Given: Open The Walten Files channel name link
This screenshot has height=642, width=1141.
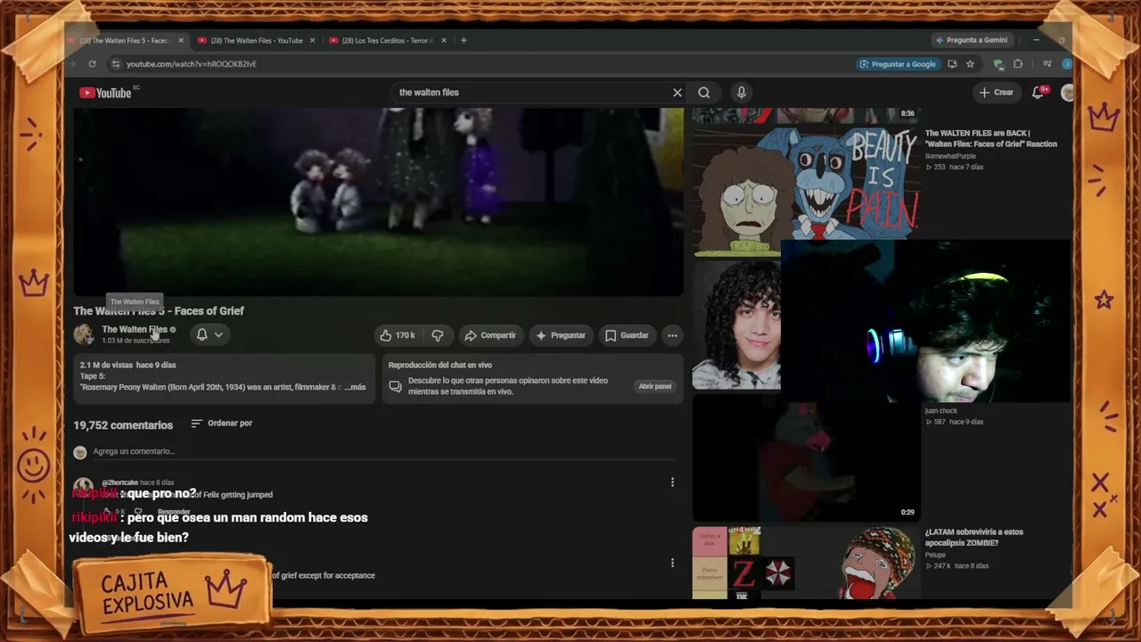Looking at the screenshot, I should 134,329.
